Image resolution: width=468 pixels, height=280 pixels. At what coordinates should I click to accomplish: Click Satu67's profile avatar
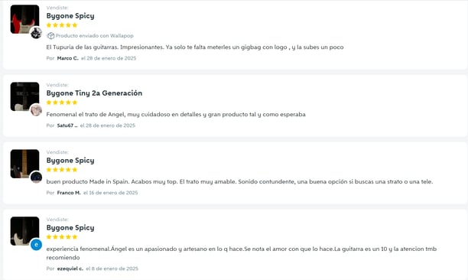[x=36, y=110]
